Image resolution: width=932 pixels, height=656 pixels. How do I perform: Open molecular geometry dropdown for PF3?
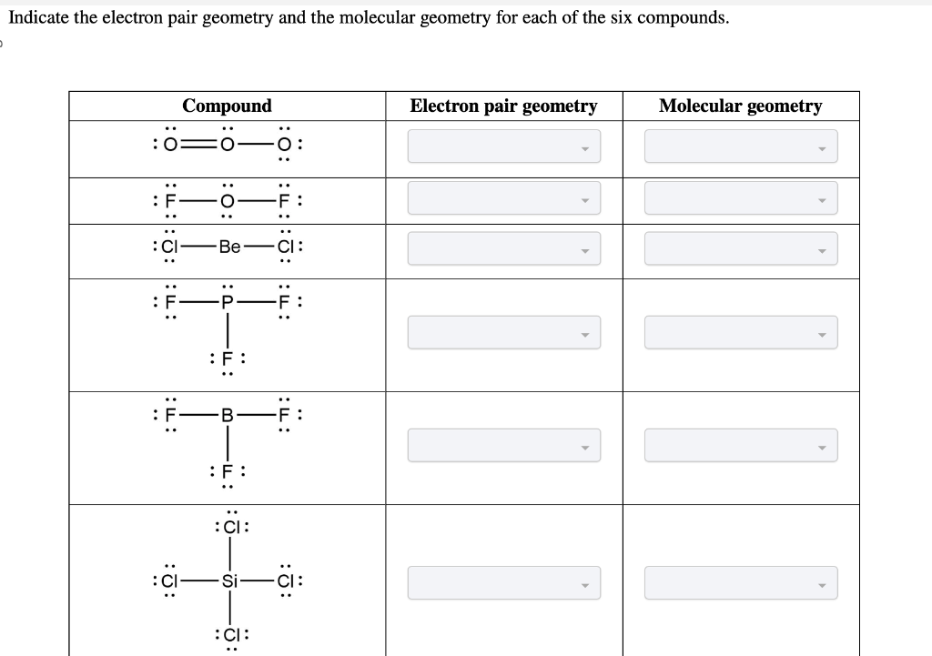741,332
